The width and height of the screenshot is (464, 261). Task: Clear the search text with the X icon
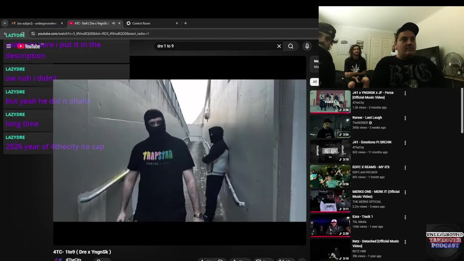279,46
